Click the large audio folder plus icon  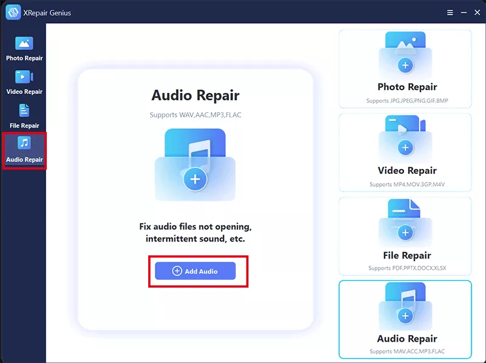click(195, 179)
